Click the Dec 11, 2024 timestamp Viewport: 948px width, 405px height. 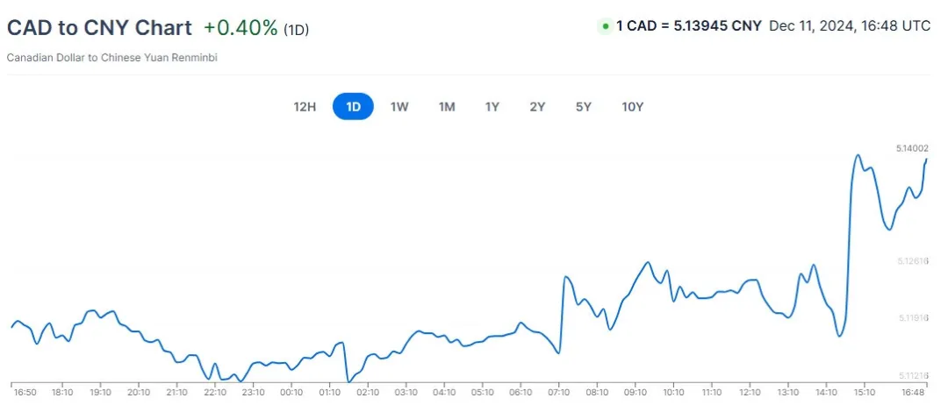click(850, 26)
